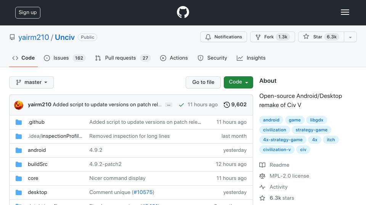Open the green Code dropdown
366x205 pixels.
(238, 82)
